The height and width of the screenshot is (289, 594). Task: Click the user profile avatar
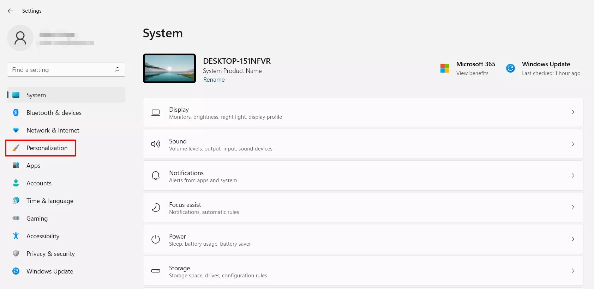coord(20,38)
